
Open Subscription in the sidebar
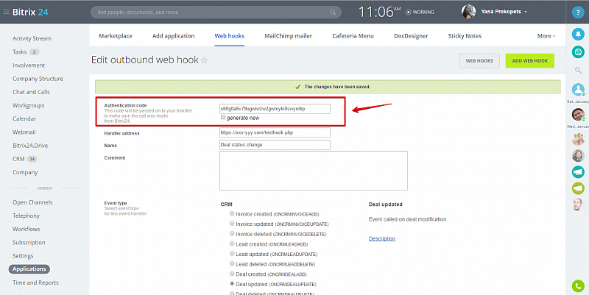click(29, 243)
